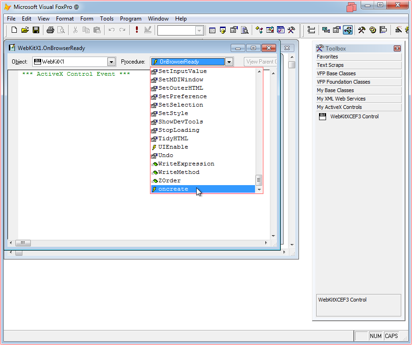
Task: Select WriteExpression in procedure list
Action: pyautogui.click(x=203, y=164)
